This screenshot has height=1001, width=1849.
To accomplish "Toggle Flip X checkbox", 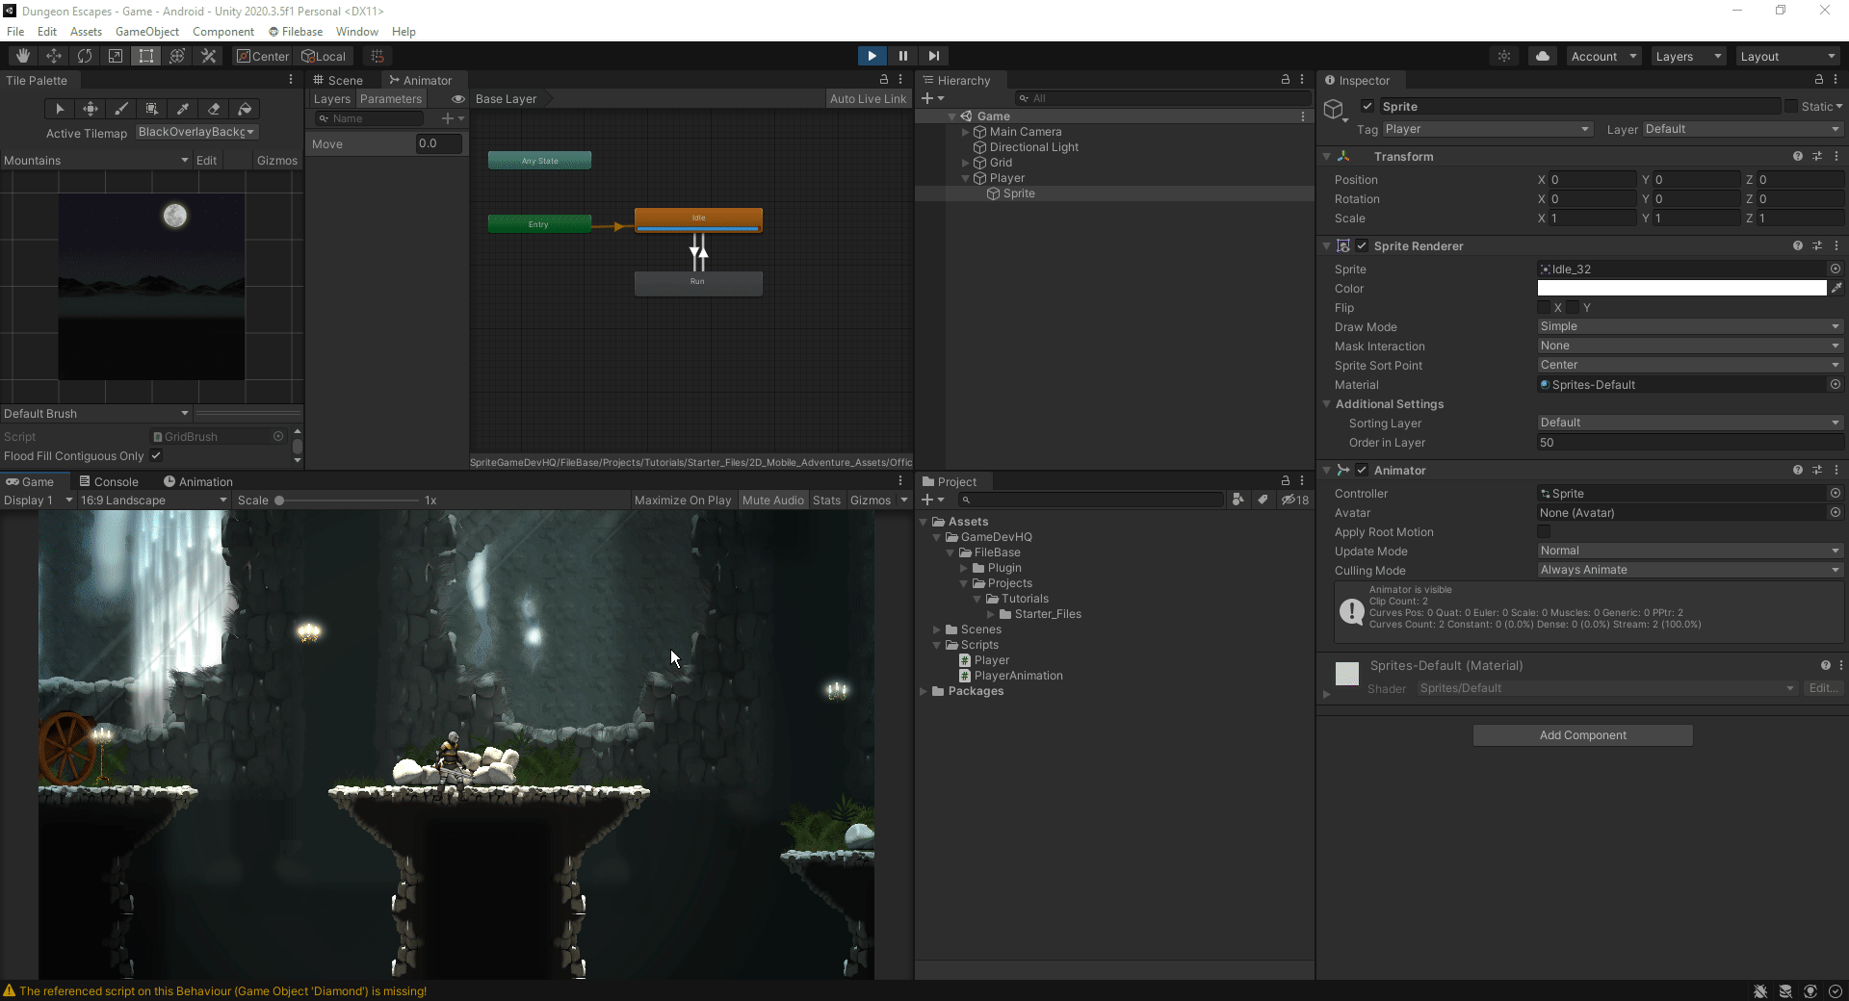I will point(1544,307).
